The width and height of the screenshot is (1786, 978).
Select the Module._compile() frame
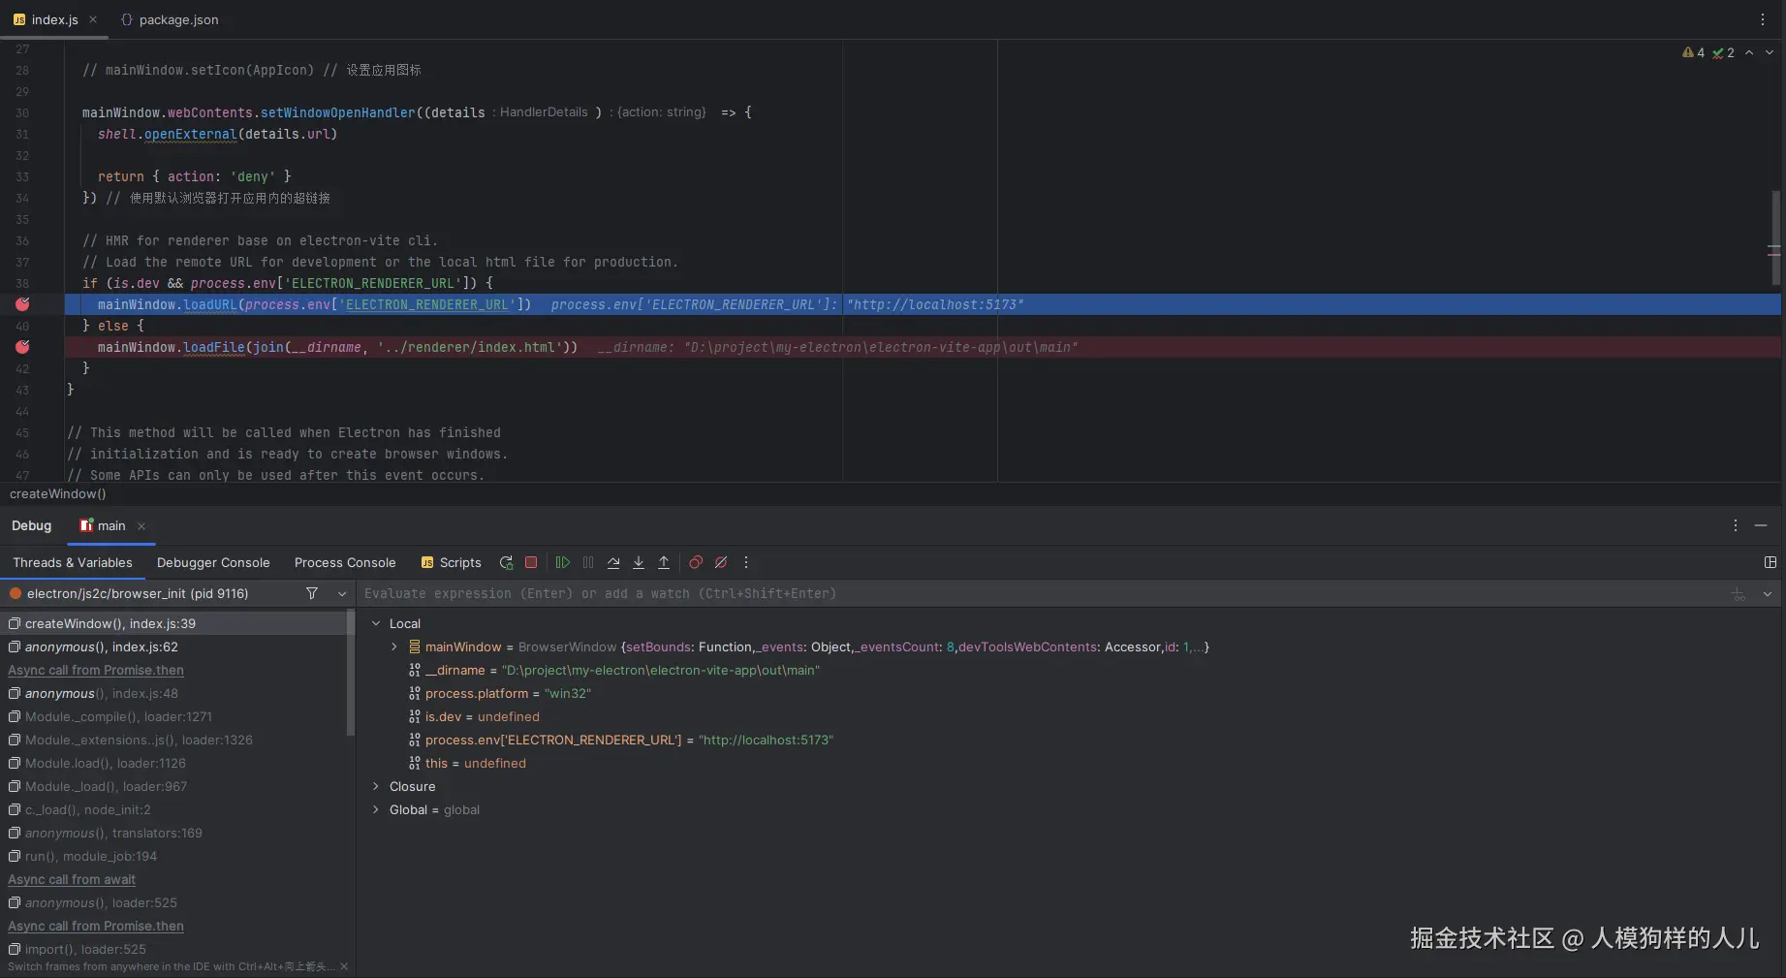pos(175,716)
